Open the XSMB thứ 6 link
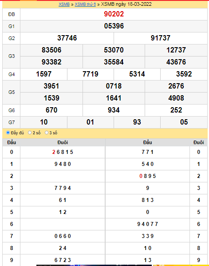 click(85, 4)
